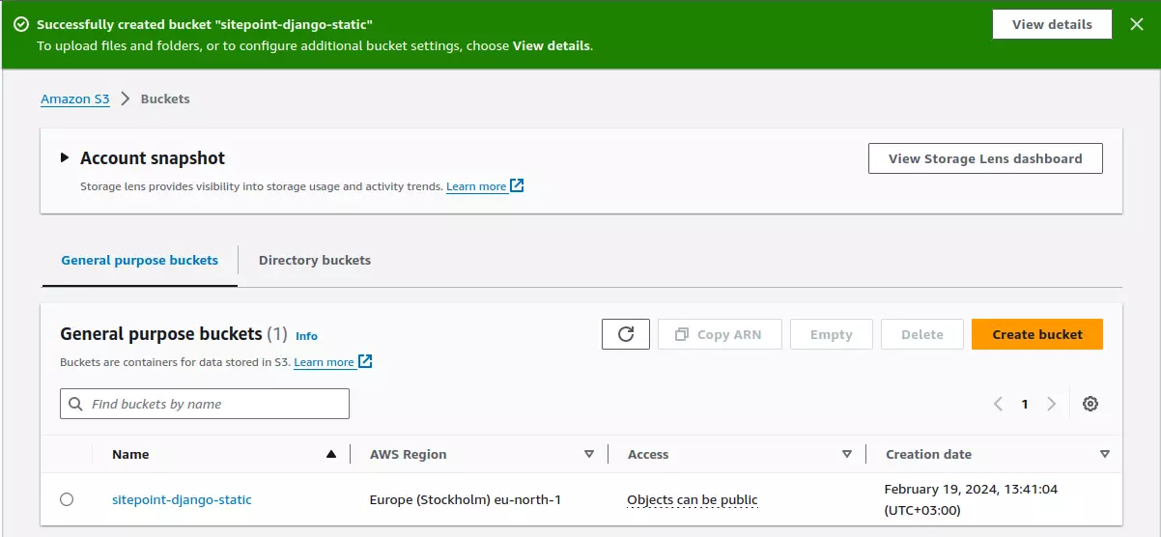The image size is (1161, 537).
Task: Click the Objects can be public text
Action: tap(693, 499)
